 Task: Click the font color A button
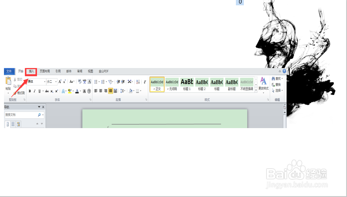pos(77,91)
